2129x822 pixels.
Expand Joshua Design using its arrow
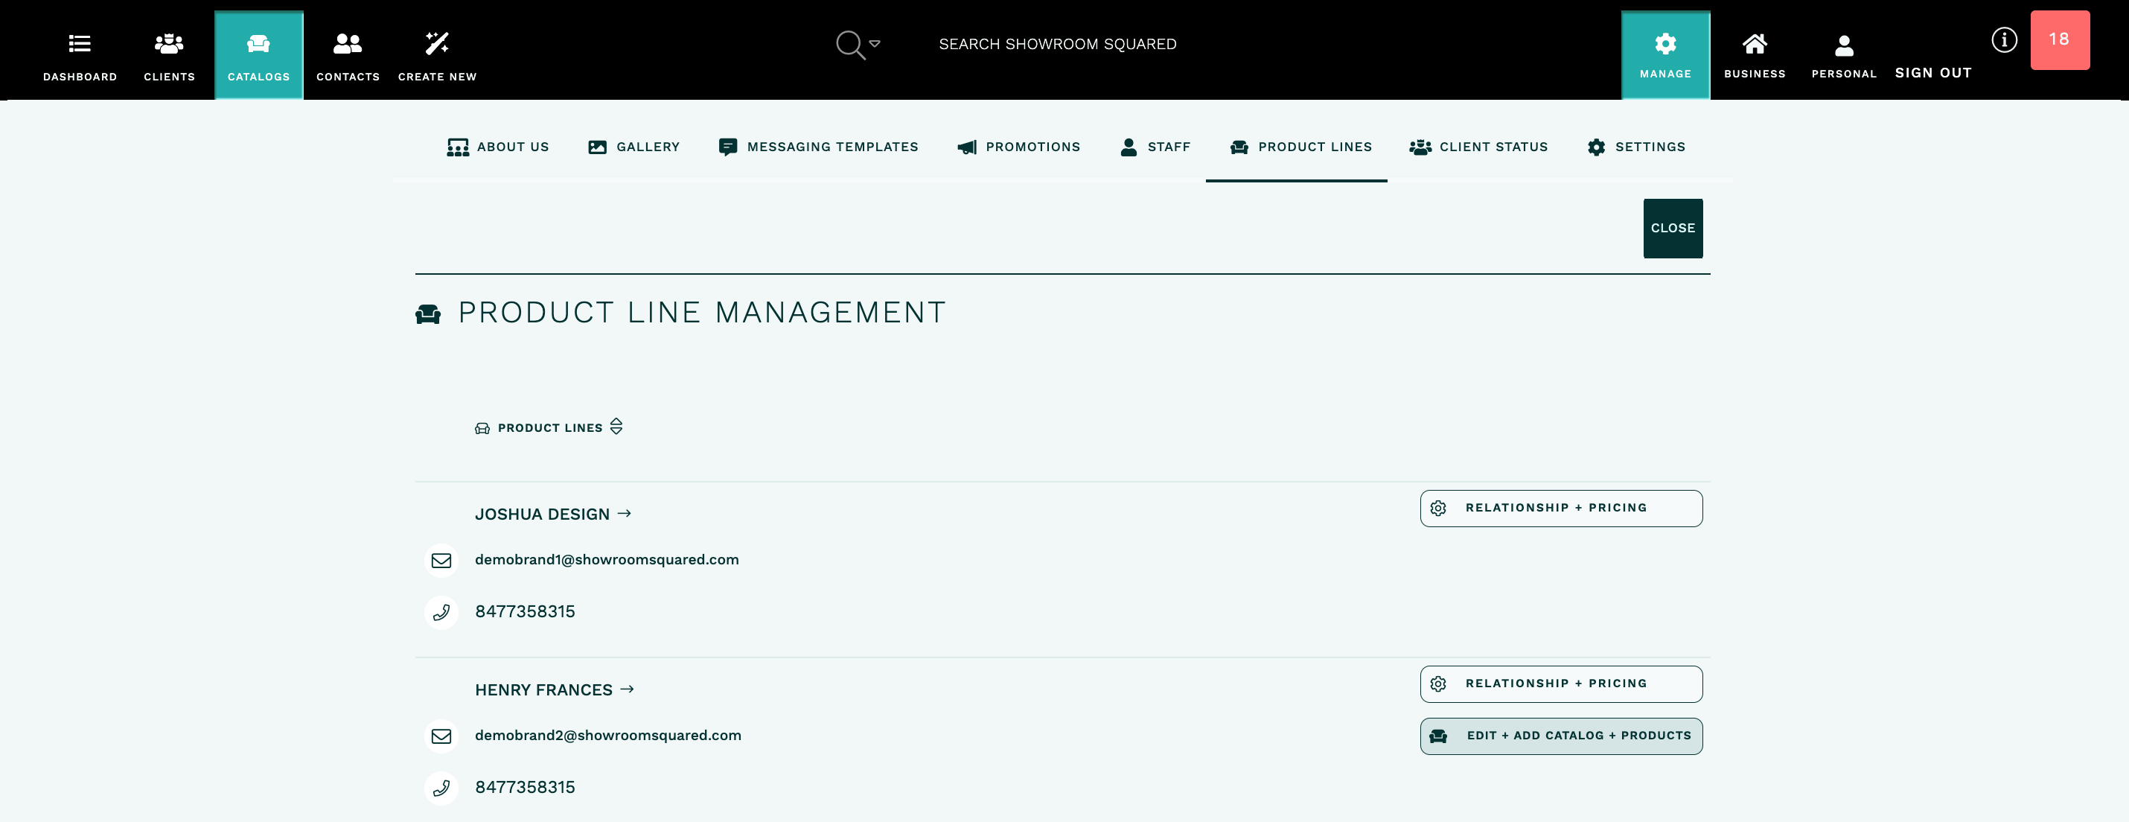(625, 513)
